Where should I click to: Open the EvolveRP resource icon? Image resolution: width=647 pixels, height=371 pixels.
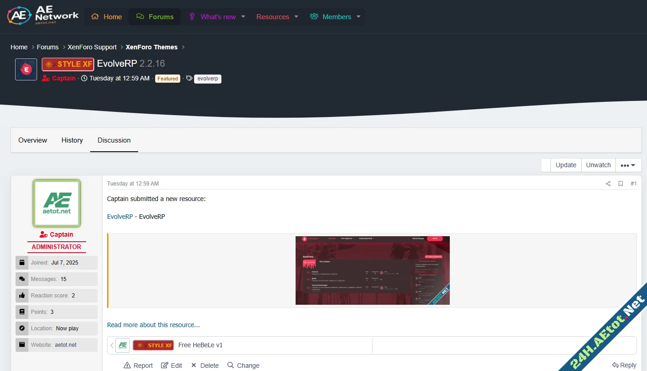26,69
